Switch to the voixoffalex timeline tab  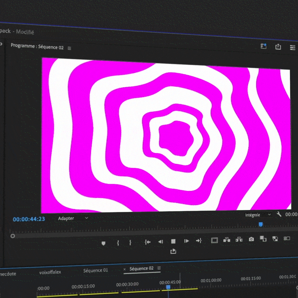click(x=50, y=272)
